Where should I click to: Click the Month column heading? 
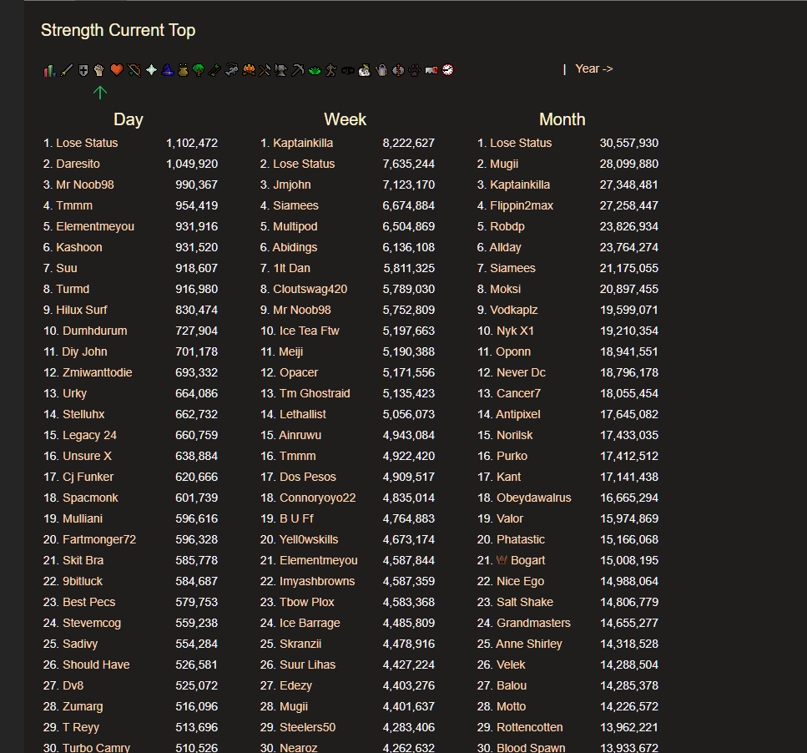pyautogui.click(x=562, y=119)
